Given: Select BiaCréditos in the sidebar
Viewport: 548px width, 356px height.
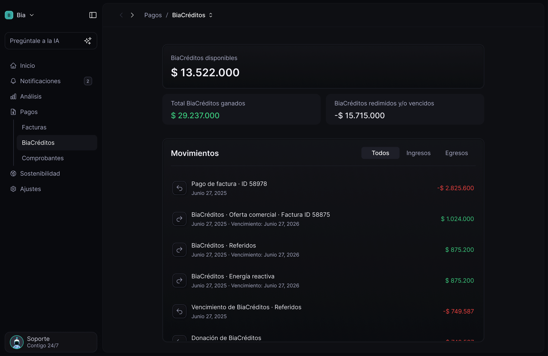Looking at the screenshot, I should [57, 143].
